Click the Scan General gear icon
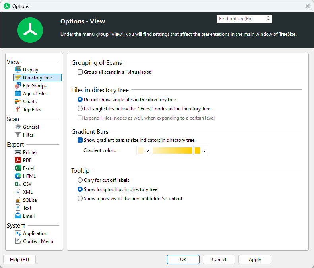Screen dimensions: 314x268 point(18,127)
